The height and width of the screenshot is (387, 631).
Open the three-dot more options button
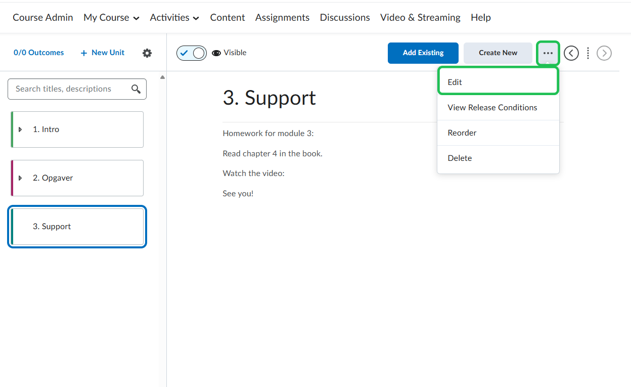548,53
